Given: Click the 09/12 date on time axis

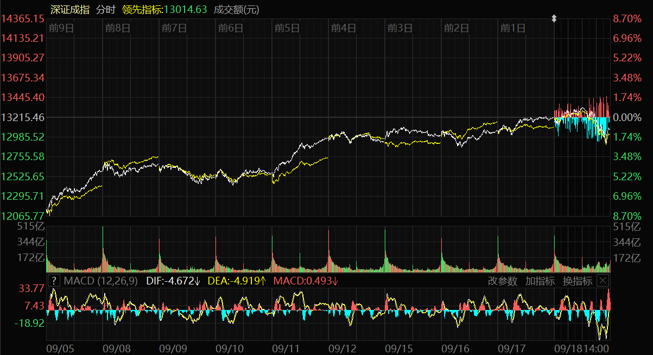Looking at the screenshot, I should click(x=343, y=347).
